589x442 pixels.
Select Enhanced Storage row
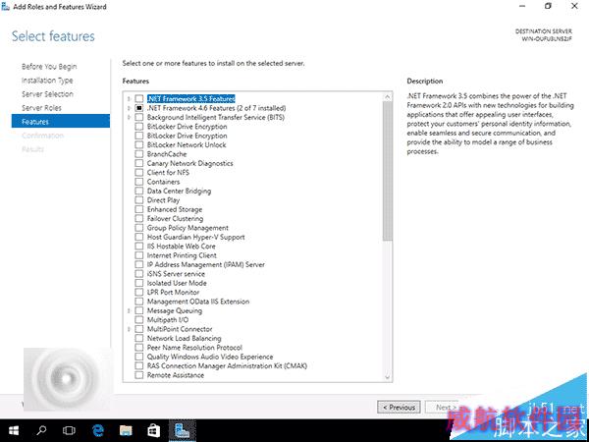click(x=175, y=209)
